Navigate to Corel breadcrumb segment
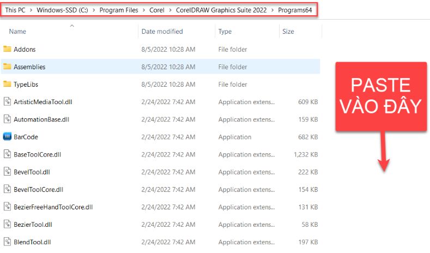This screenshot has height=253, width=430. point(157,10)
